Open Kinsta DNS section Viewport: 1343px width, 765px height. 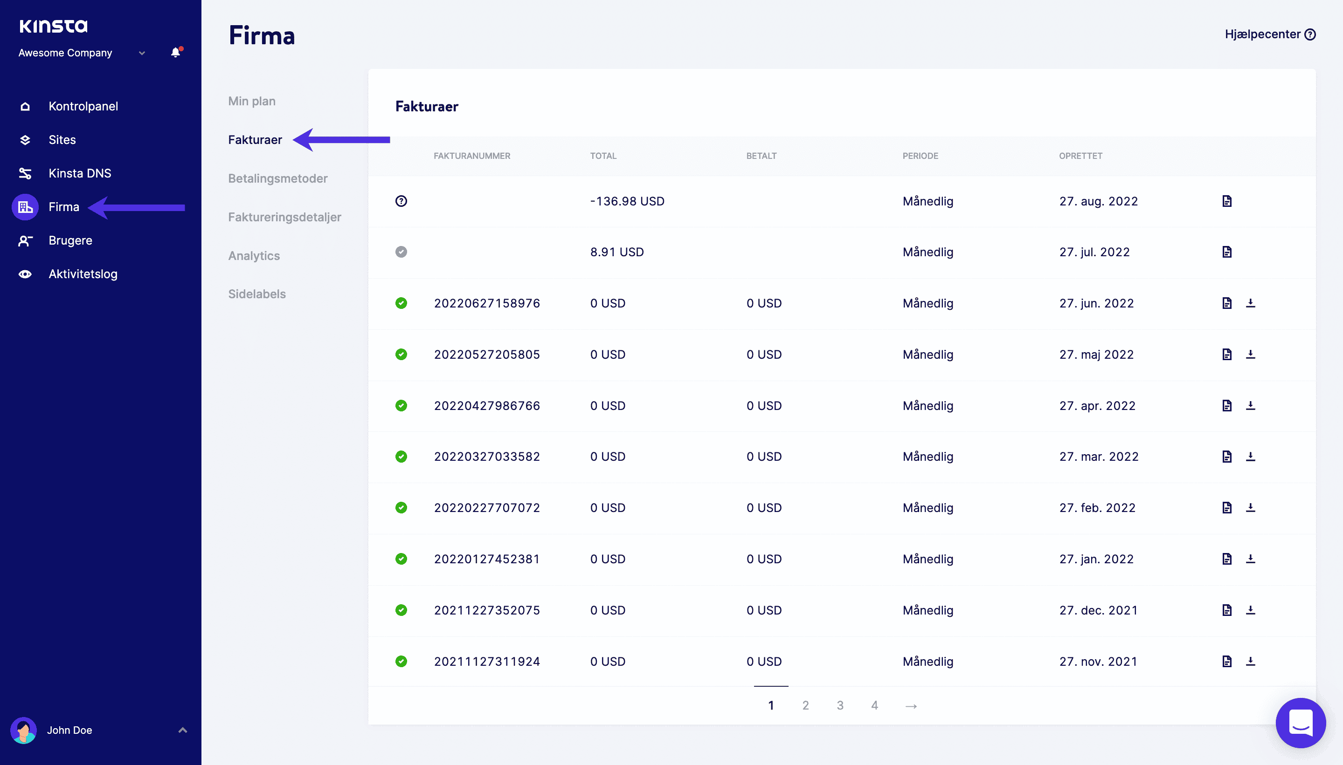[x=80, y=173]
